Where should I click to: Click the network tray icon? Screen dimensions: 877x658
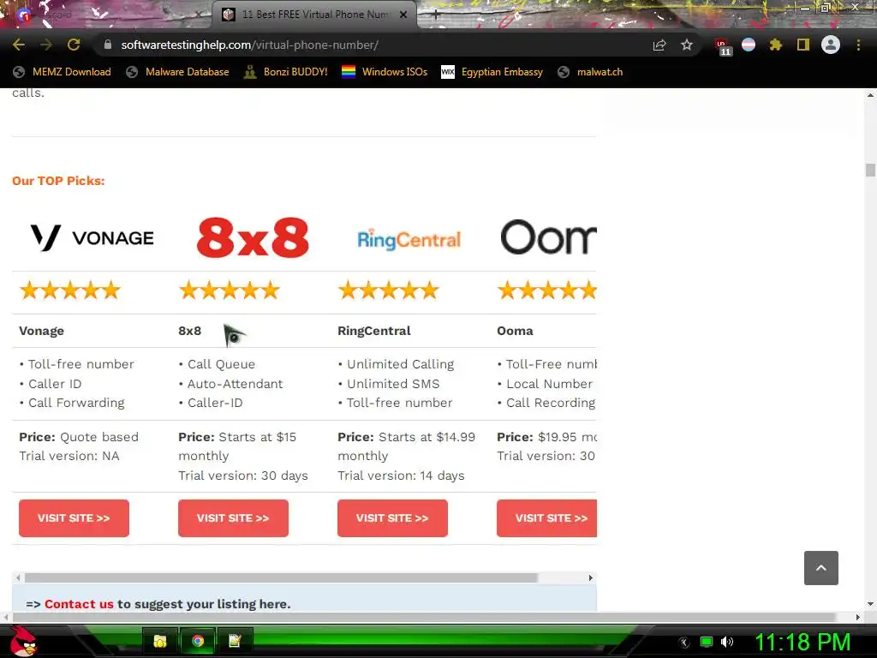click(707, 642)
